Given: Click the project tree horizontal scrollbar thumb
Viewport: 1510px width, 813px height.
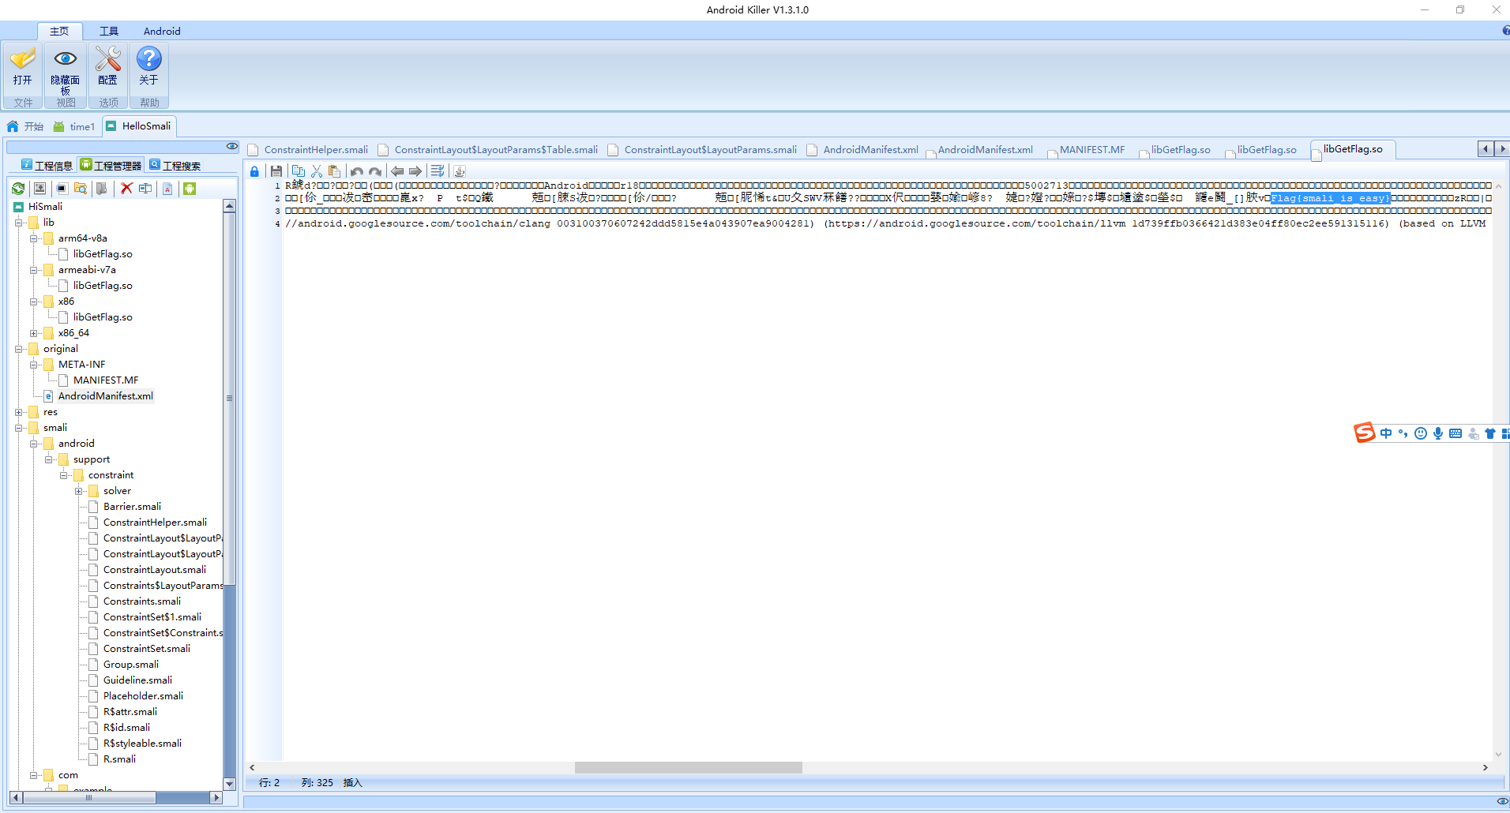Looking at the screenshot, I should (88, 798).
